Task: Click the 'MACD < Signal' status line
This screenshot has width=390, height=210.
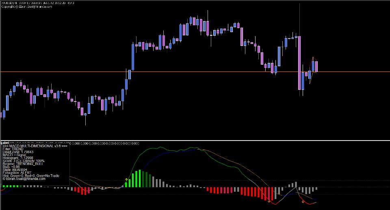Action: point(14,155)
